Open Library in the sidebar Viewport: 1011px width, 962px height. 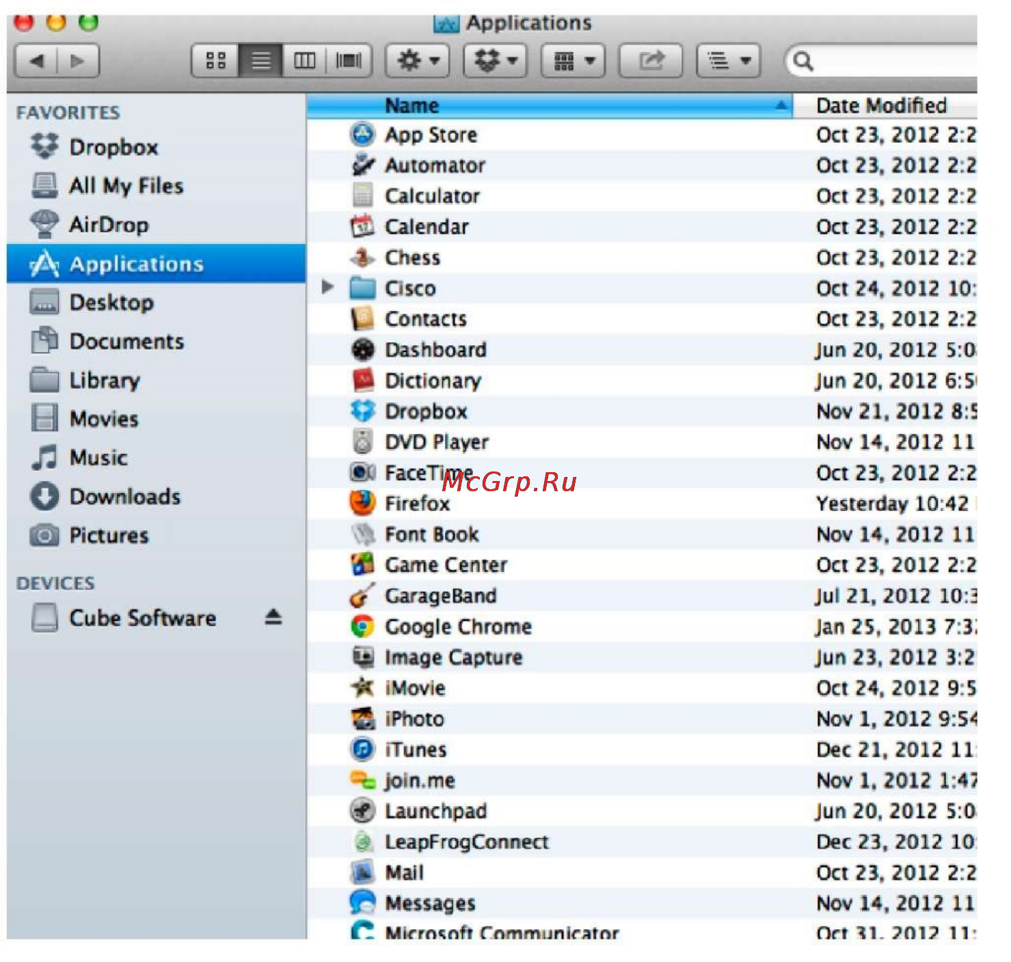coord(156,380)
